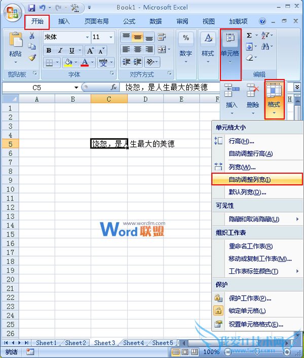This screenshot has height=358, width=304.
Task: Open the 公式 (Formulas) tab
Action: 129,21
